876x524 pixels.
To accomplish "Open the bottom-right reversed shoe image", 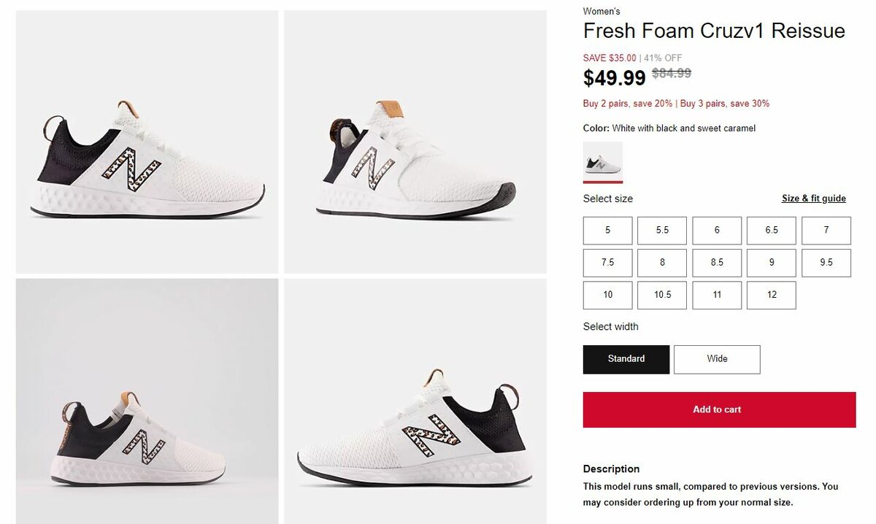I will 415,401.
